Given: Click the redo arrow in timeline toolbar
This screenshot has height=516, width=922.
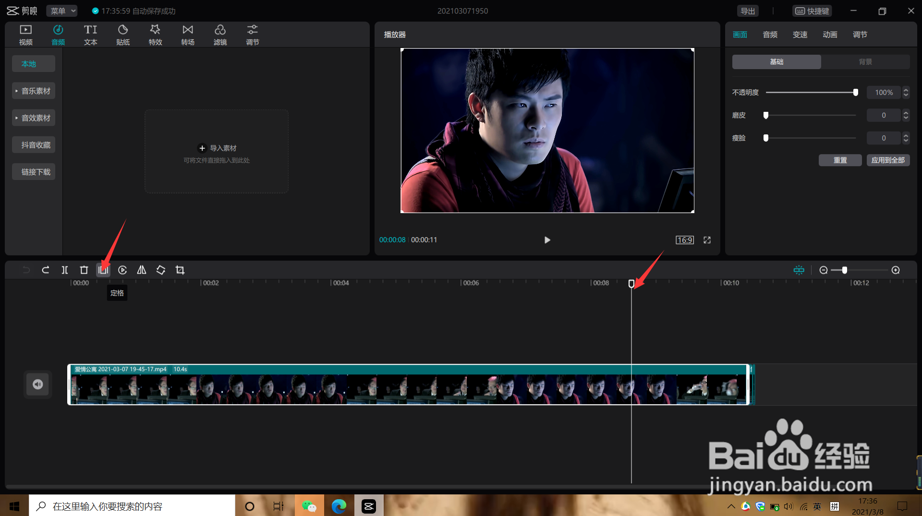Looking at the screenshot, I should (46, 270).
